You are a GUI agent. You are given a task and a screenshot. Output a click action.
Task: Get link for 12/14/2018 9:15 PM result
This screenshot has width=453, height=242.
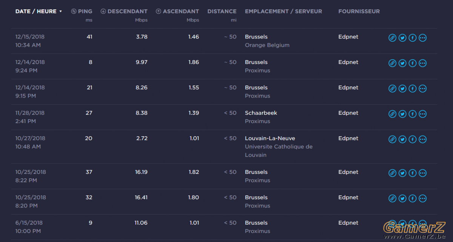pos(393,89)
